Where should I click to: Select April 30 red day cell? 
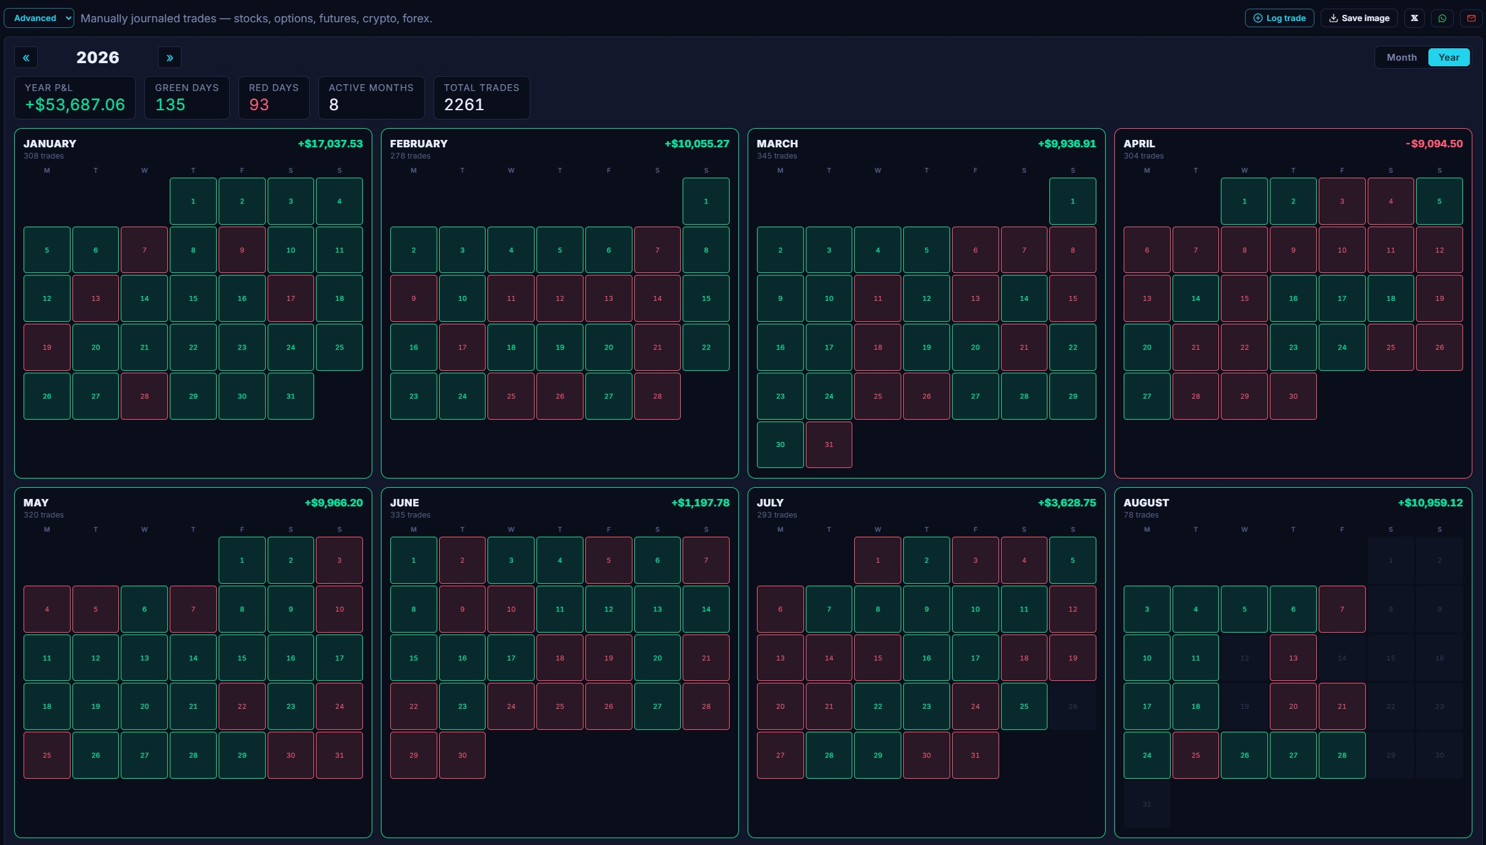[1293, 396]
